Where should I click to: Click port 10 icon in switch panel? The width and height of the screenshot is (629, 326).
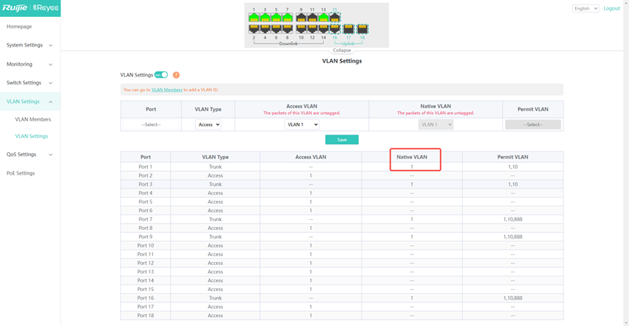click(301, 29)
